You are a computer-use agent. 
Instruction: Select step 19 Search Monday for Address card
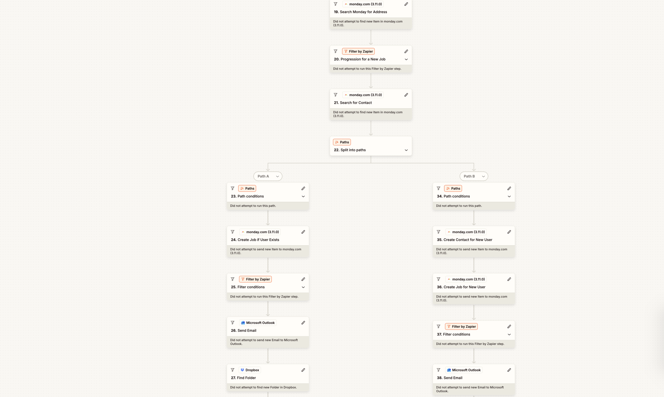click(x=370, y=14)
